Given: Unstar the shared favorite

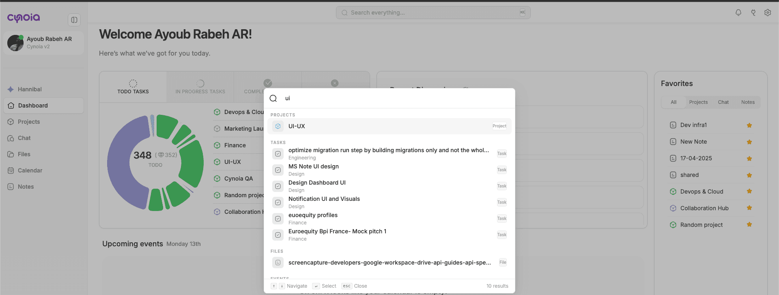Looking at the screenshot, I should (749, 175).
